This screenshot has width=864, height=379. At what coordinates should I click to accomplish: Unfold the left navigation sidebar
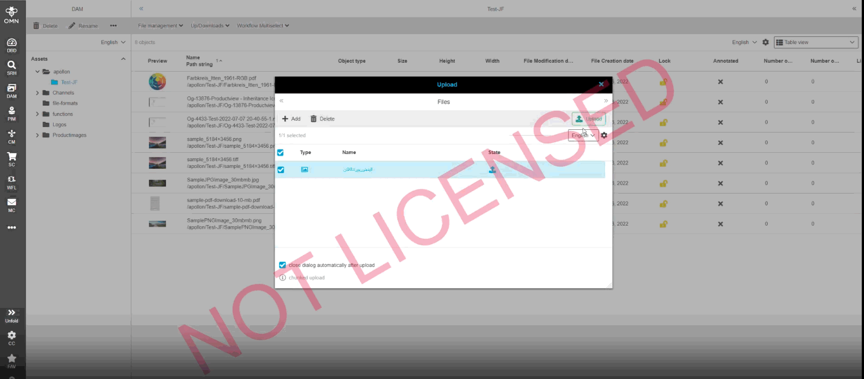12,316
